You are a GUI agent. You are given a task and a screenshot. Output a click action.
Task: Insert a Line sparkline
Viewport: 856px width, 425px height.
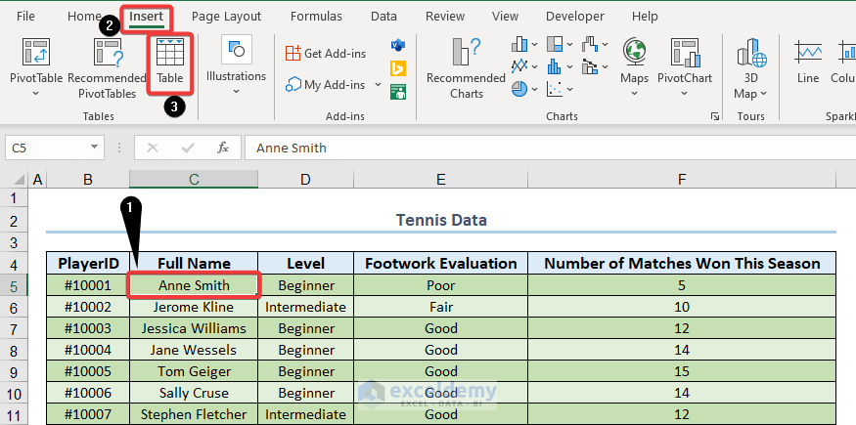point(808,61)
